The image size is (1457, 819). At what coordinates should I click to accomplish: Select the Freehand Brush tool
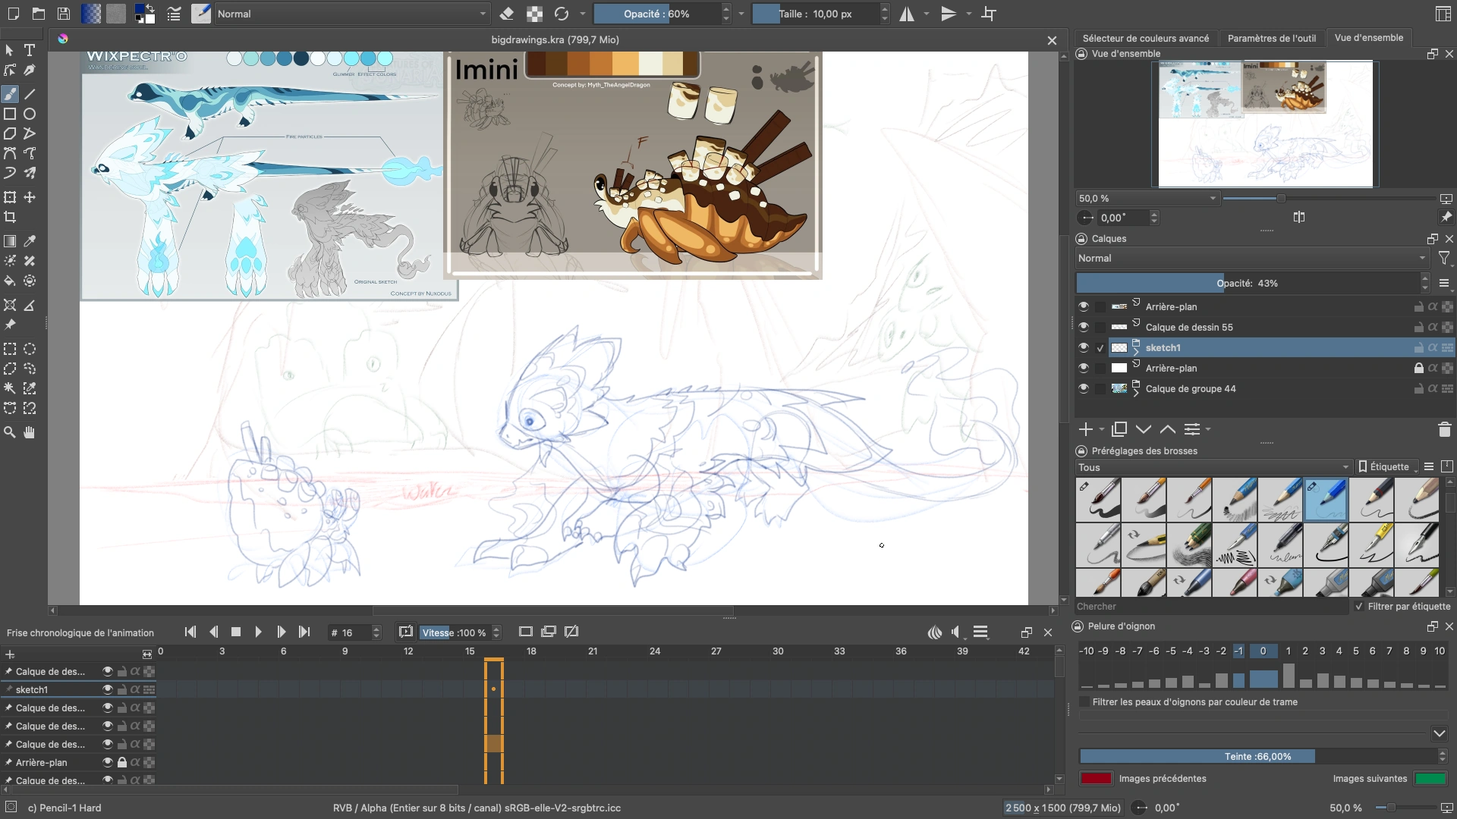[10, 94]
